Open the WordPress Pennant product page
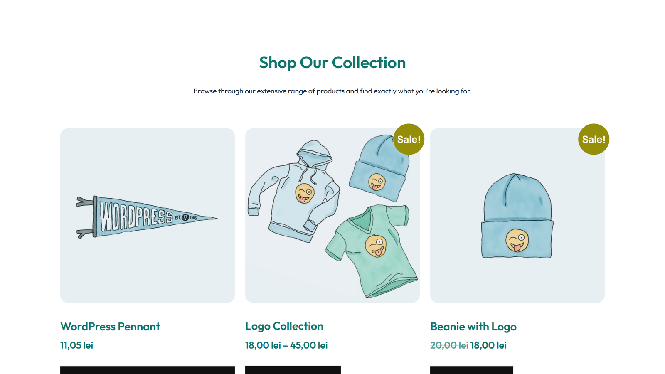 click(110, 327)
